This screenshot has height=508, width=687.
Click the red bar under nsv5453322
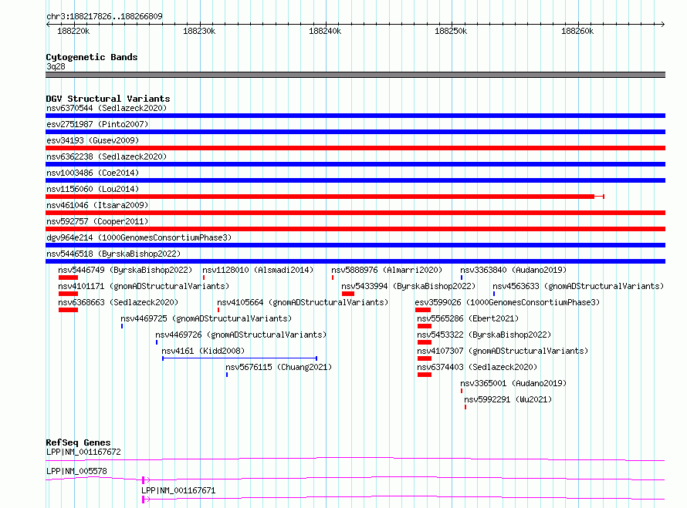tap(425, 342)
